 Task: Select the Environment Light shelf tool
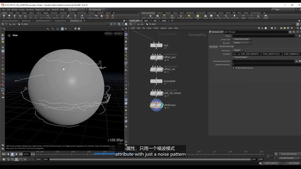[x=198, y=16]
